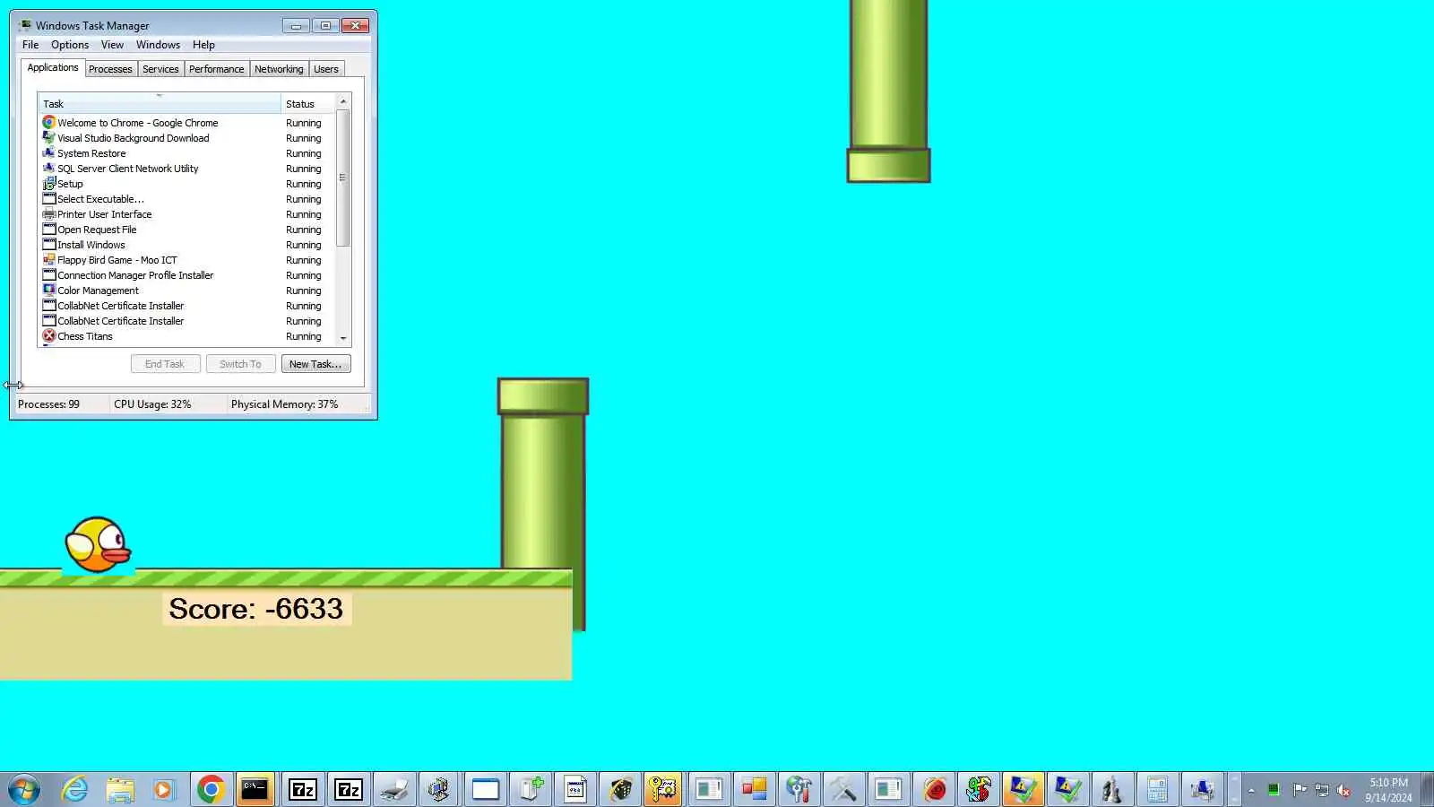Select the Open Request File task
1434x807 pixels.
tap(186, 230)
